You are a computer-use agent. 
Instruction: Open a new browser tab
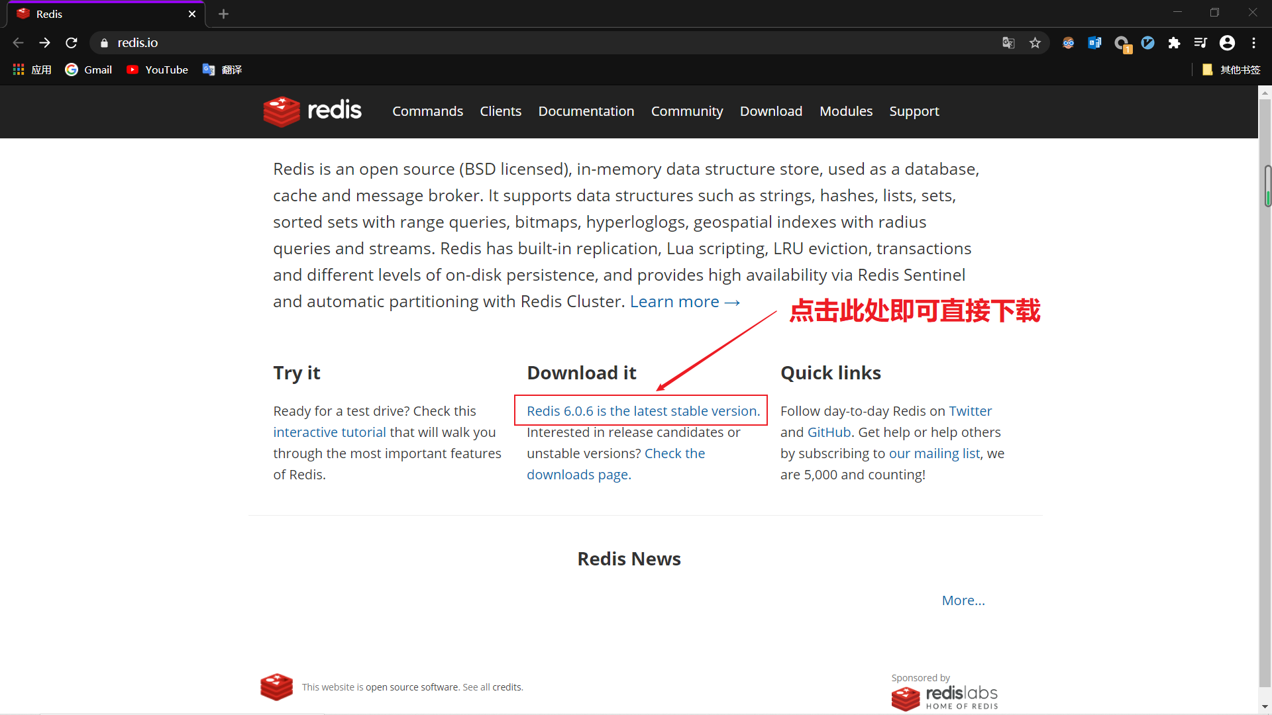click(223, 14)
